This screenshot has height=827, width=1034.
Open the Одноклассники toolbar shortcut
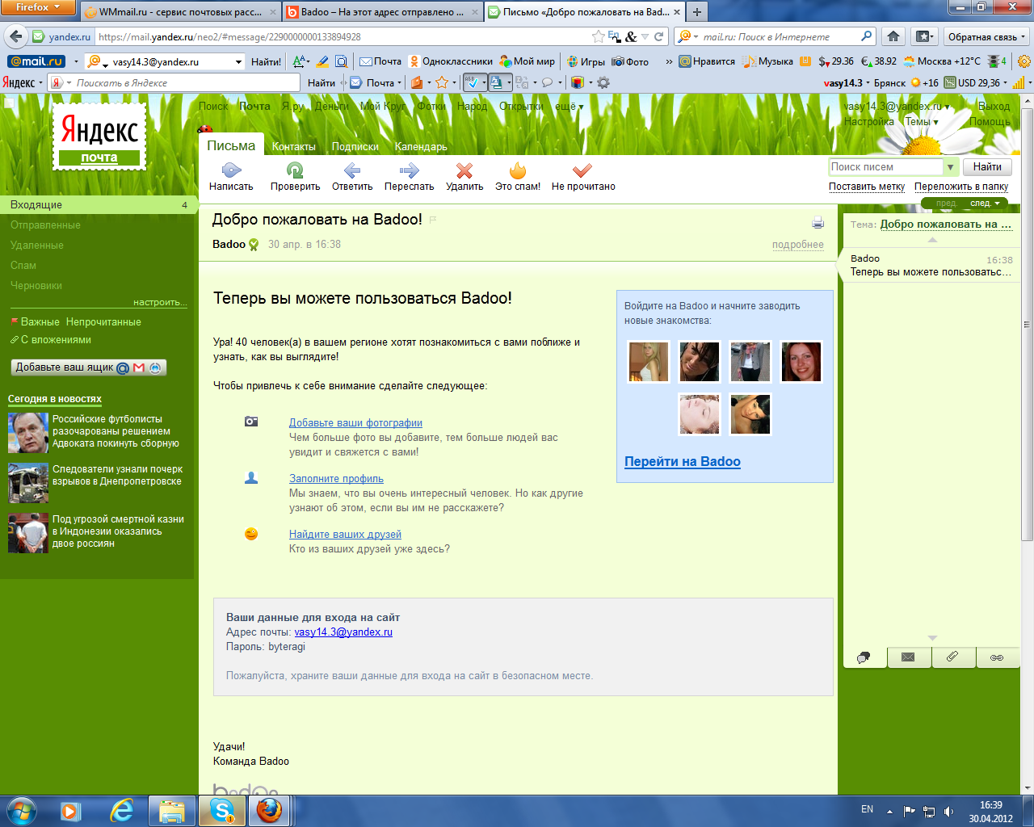pos(451,61)
